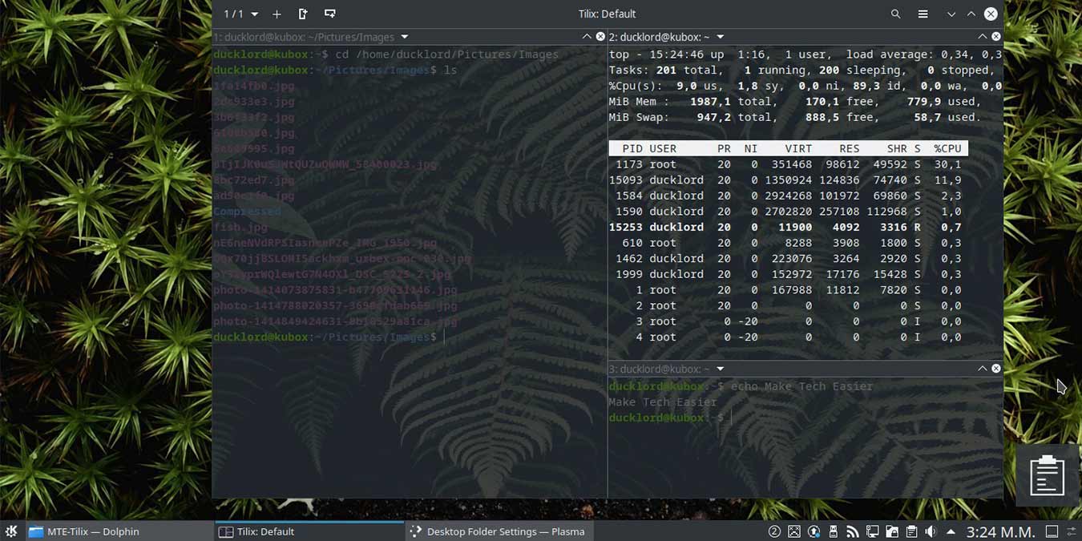Click the network connections icon in the tray
The image size is (1082, 541).
(871, 531)
